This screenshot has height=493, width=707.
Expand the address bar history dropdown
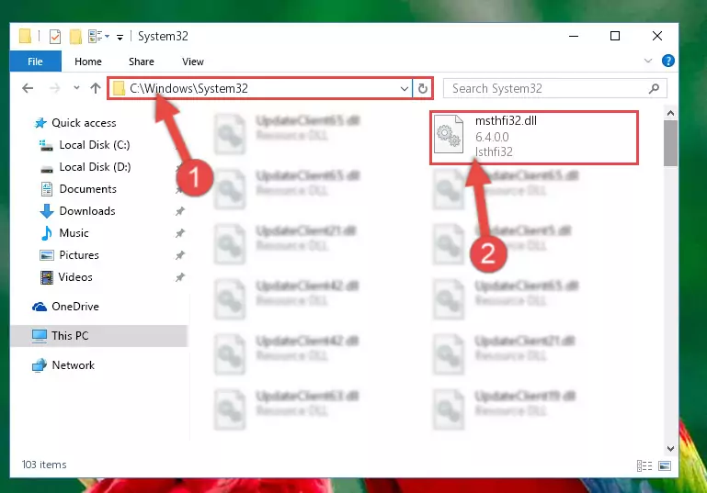point(405,89)
